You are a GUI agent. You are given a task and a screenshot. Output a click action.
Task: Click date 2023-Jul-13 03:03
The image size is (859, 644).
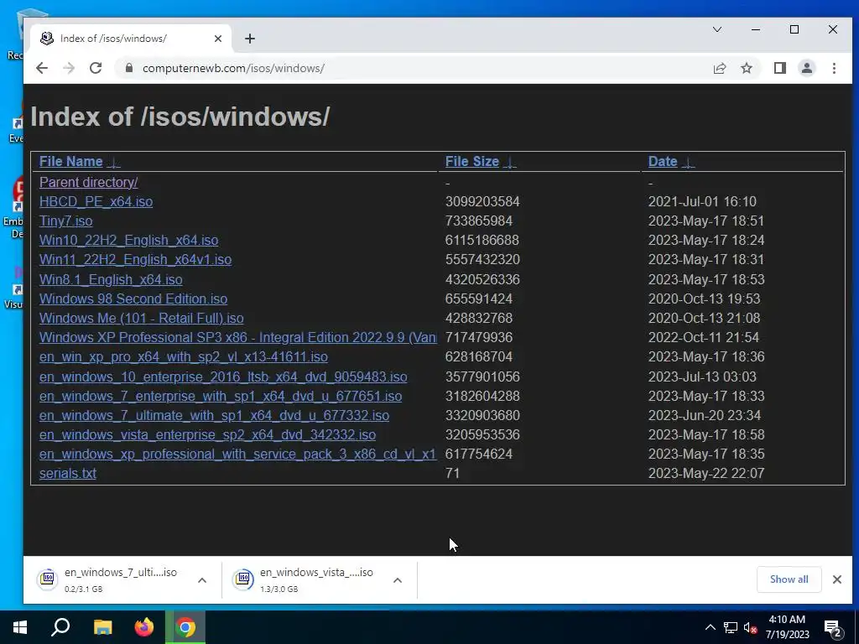tap(702, 377)
